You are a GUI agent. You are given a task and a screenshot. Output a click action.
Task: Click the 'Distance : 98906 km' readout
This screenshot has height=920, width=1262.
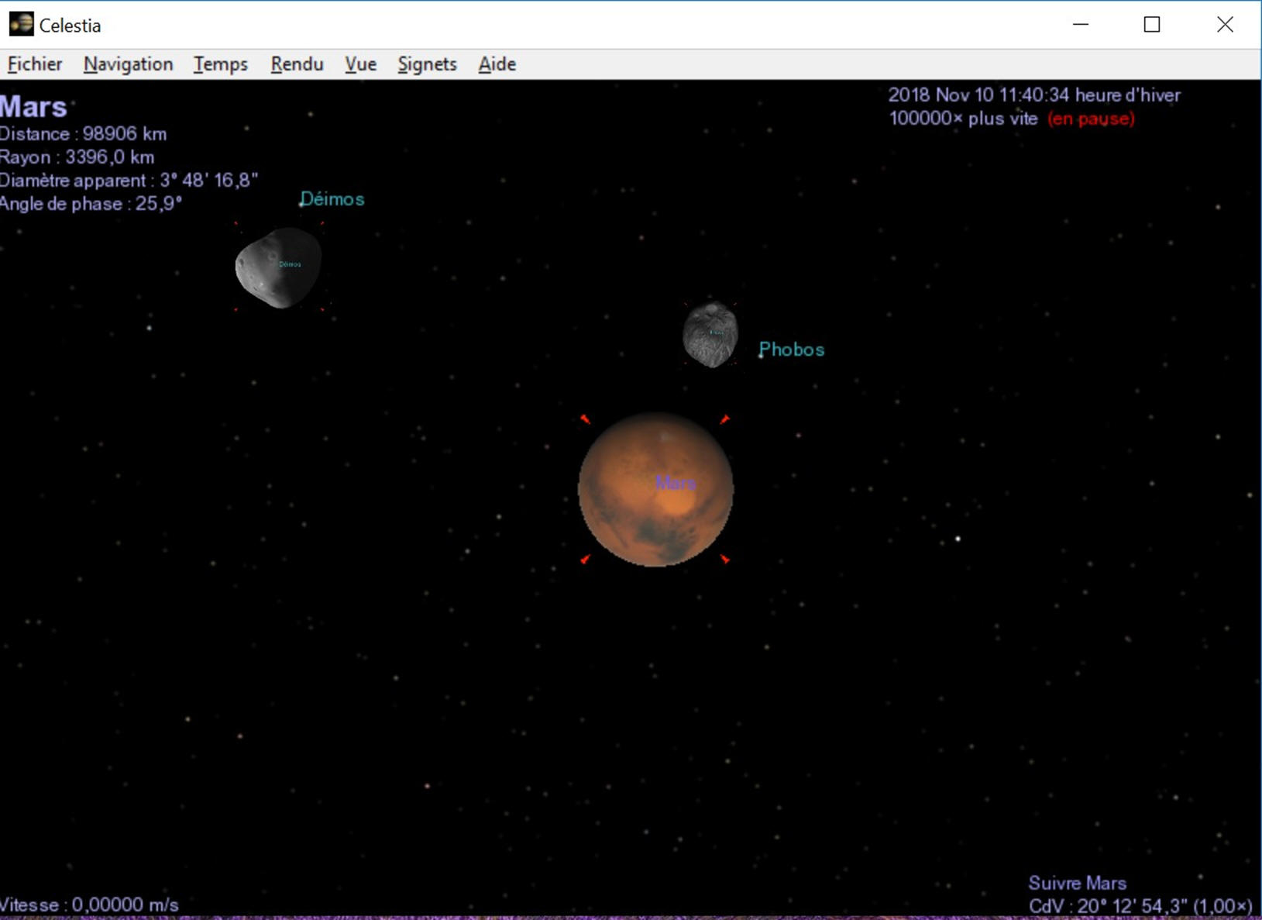point(83,134)
